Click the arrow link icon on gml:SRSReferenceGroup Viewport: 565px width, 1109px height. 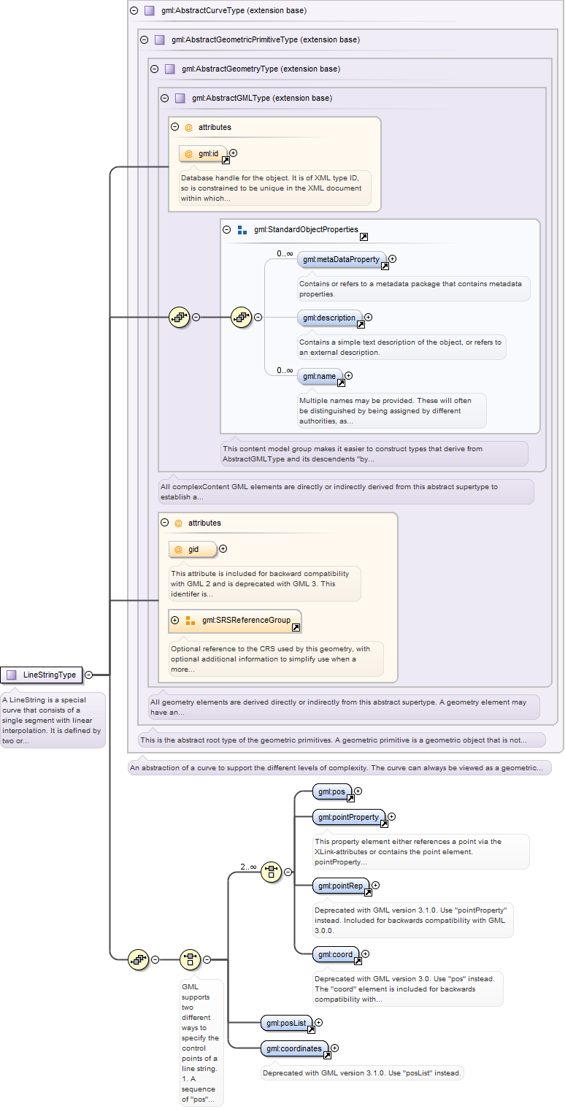[296, 627]
